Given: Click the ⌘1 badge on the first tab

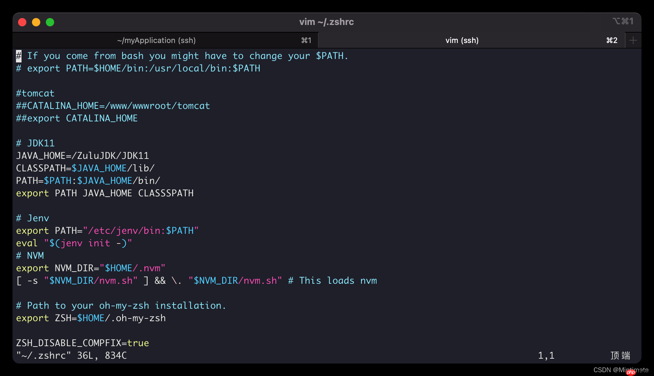Looking at the screenshot, I should click(305, 40).
